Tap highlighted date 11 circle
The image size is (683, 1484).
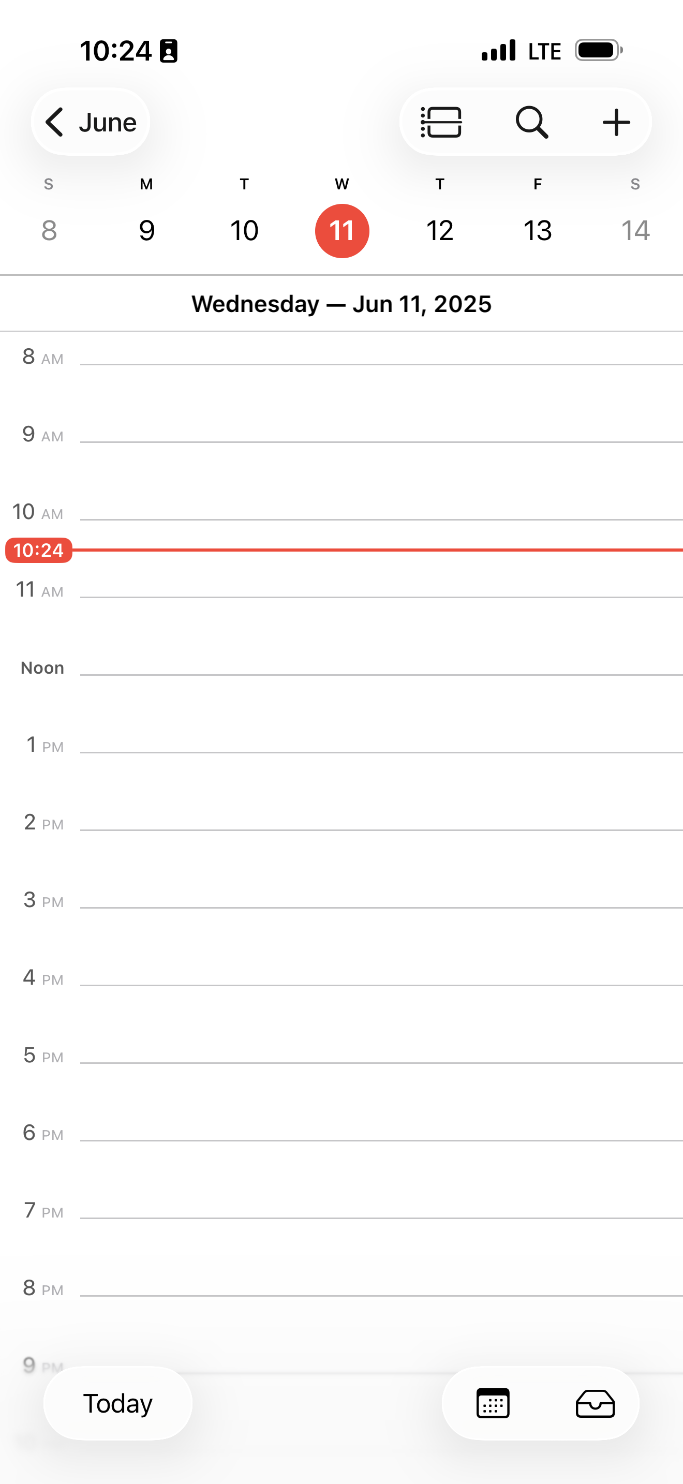[x=342, y=231]
